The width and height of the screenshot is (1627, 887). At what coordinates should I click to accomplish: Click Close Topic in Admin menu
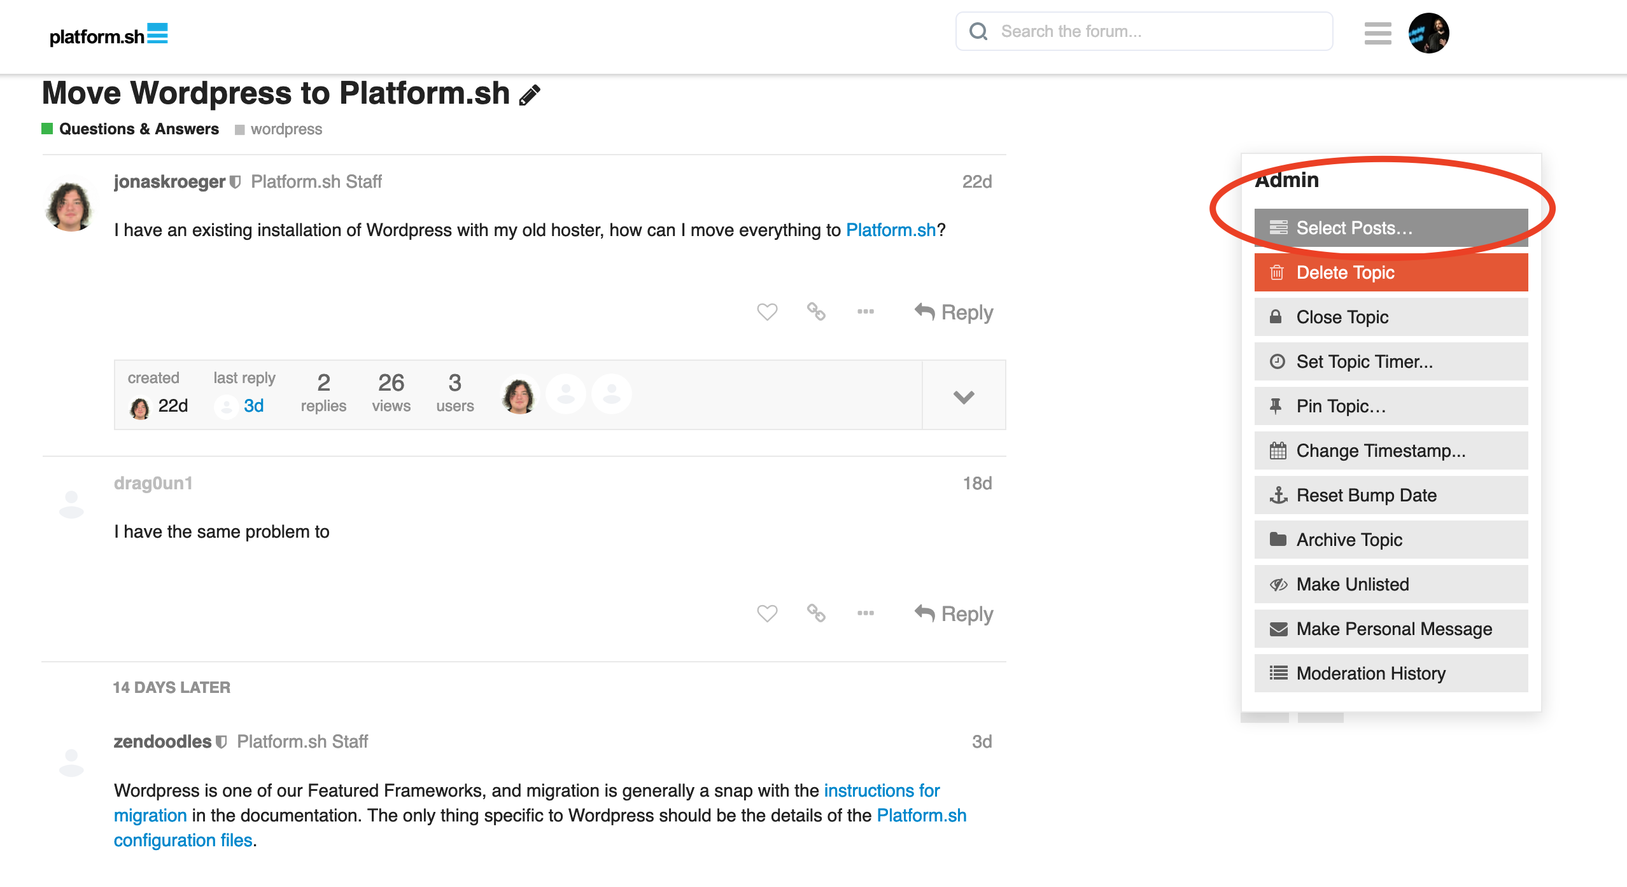coord(1391,317)
